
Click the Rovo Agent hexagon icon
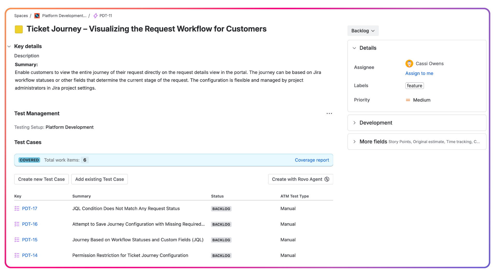(x=327, y=179)
